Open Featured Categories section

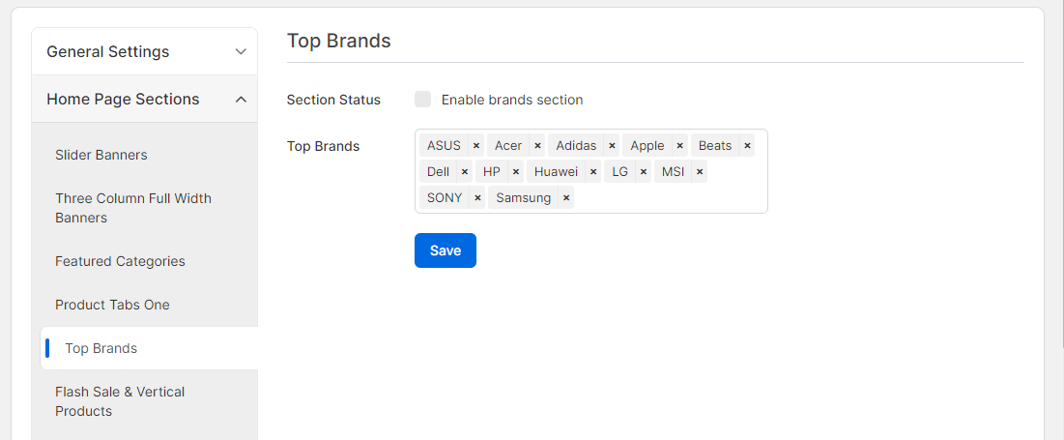pyautogui.click(x=120, y=261)
